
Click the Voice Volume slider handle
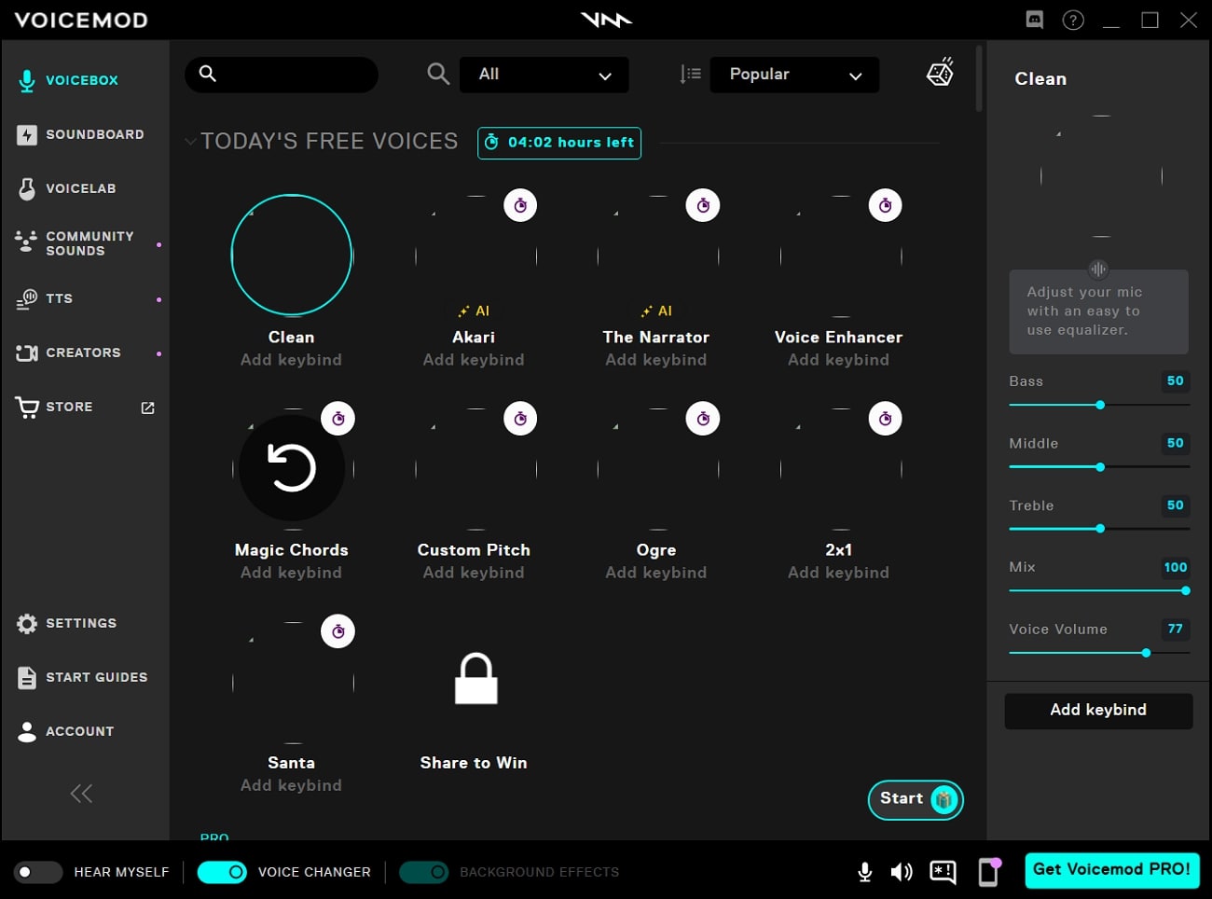click(x=1146, y=653)
